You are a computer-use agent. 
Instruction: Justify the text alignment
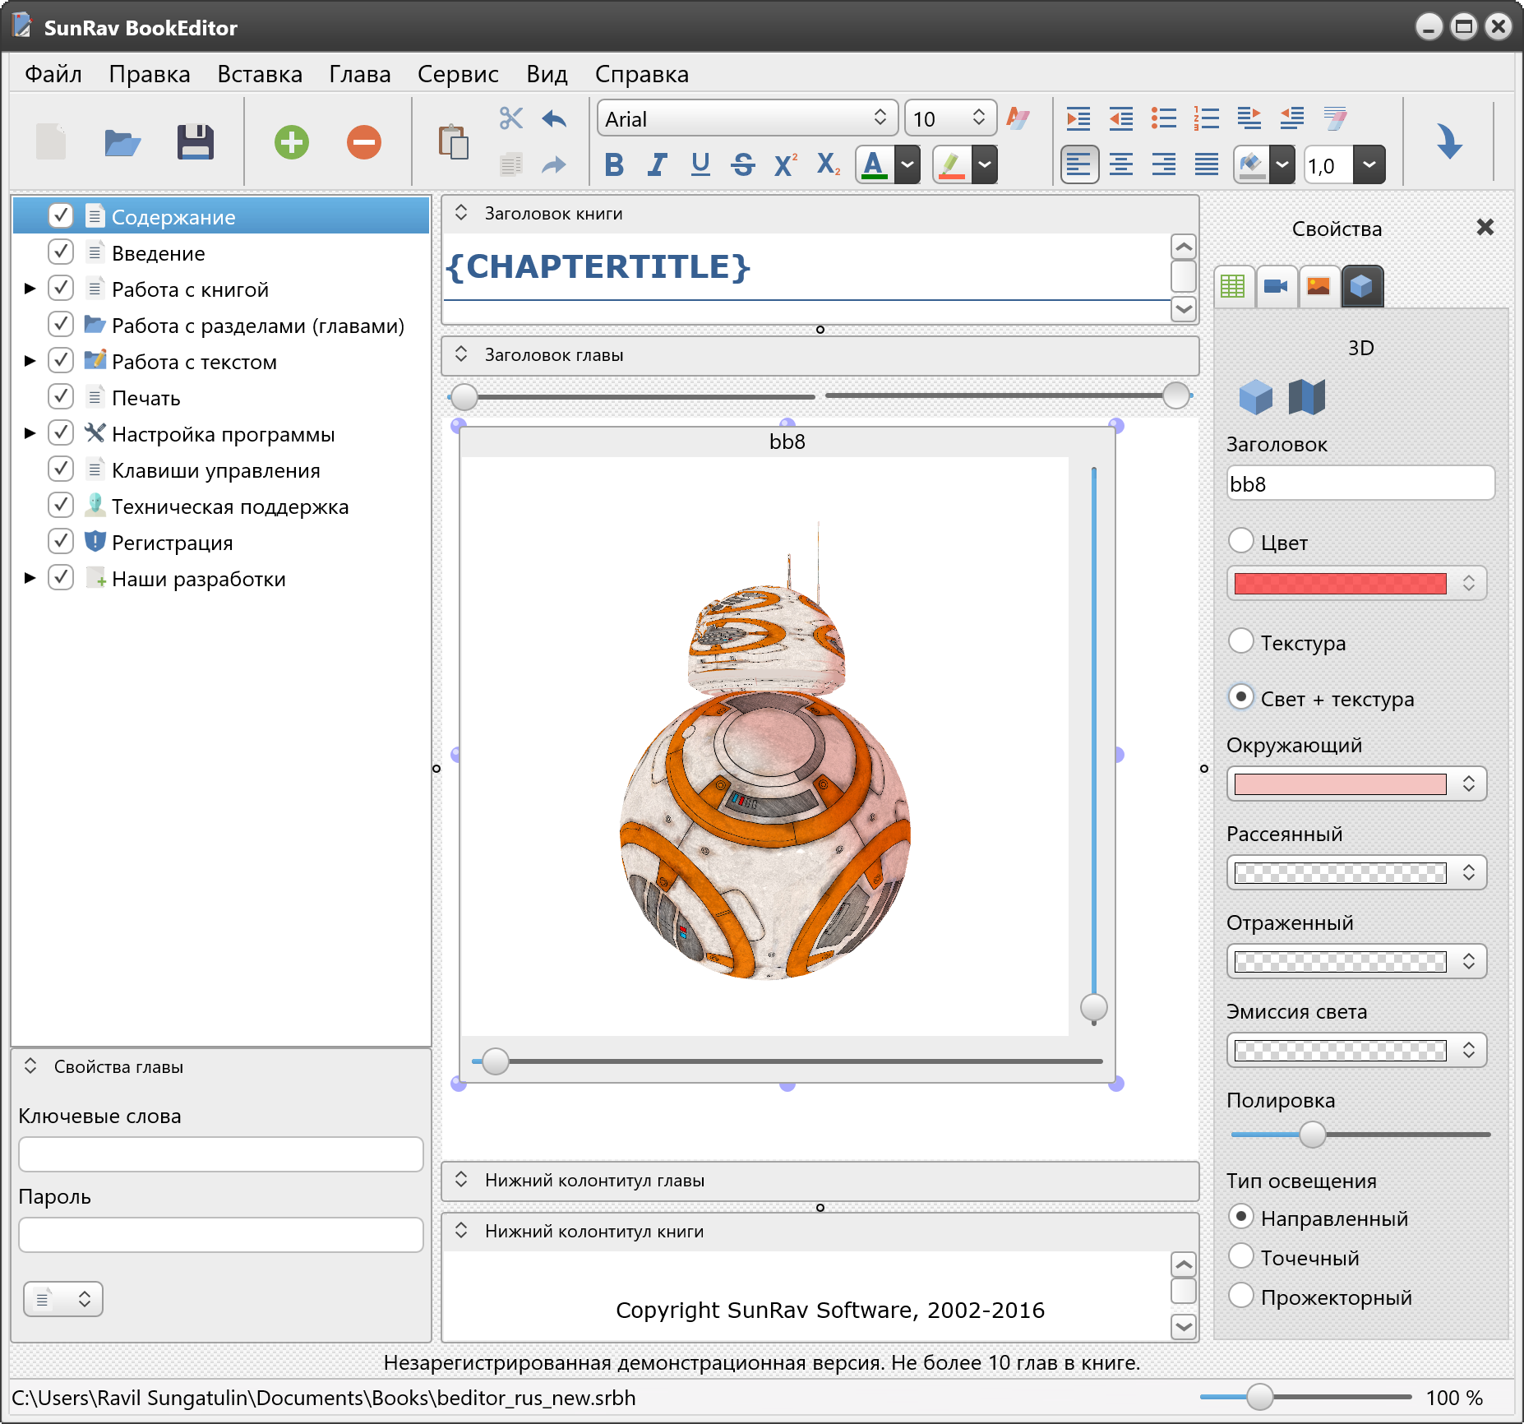click(1207, 165)
